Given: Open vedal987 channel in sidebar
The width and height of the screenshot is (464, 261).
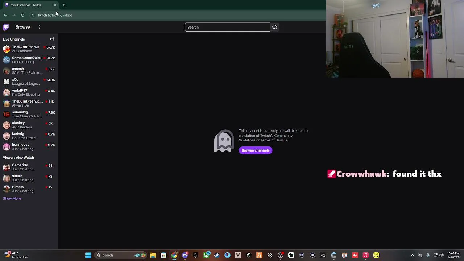Looking at the screenshot, I should pos(29,92).
